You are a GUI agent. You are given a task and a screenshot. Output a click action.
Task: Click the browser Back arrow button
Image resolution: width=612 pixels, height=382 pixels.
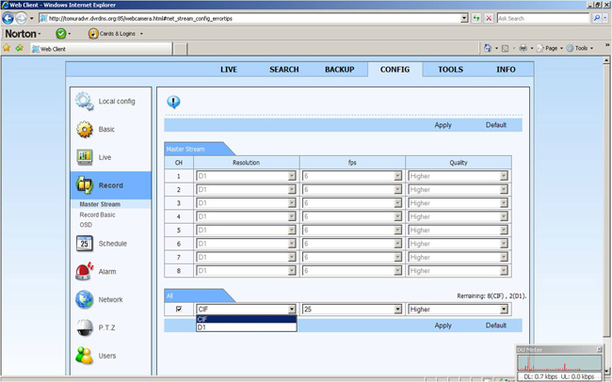pyautogui.click(x=8, y=18)
